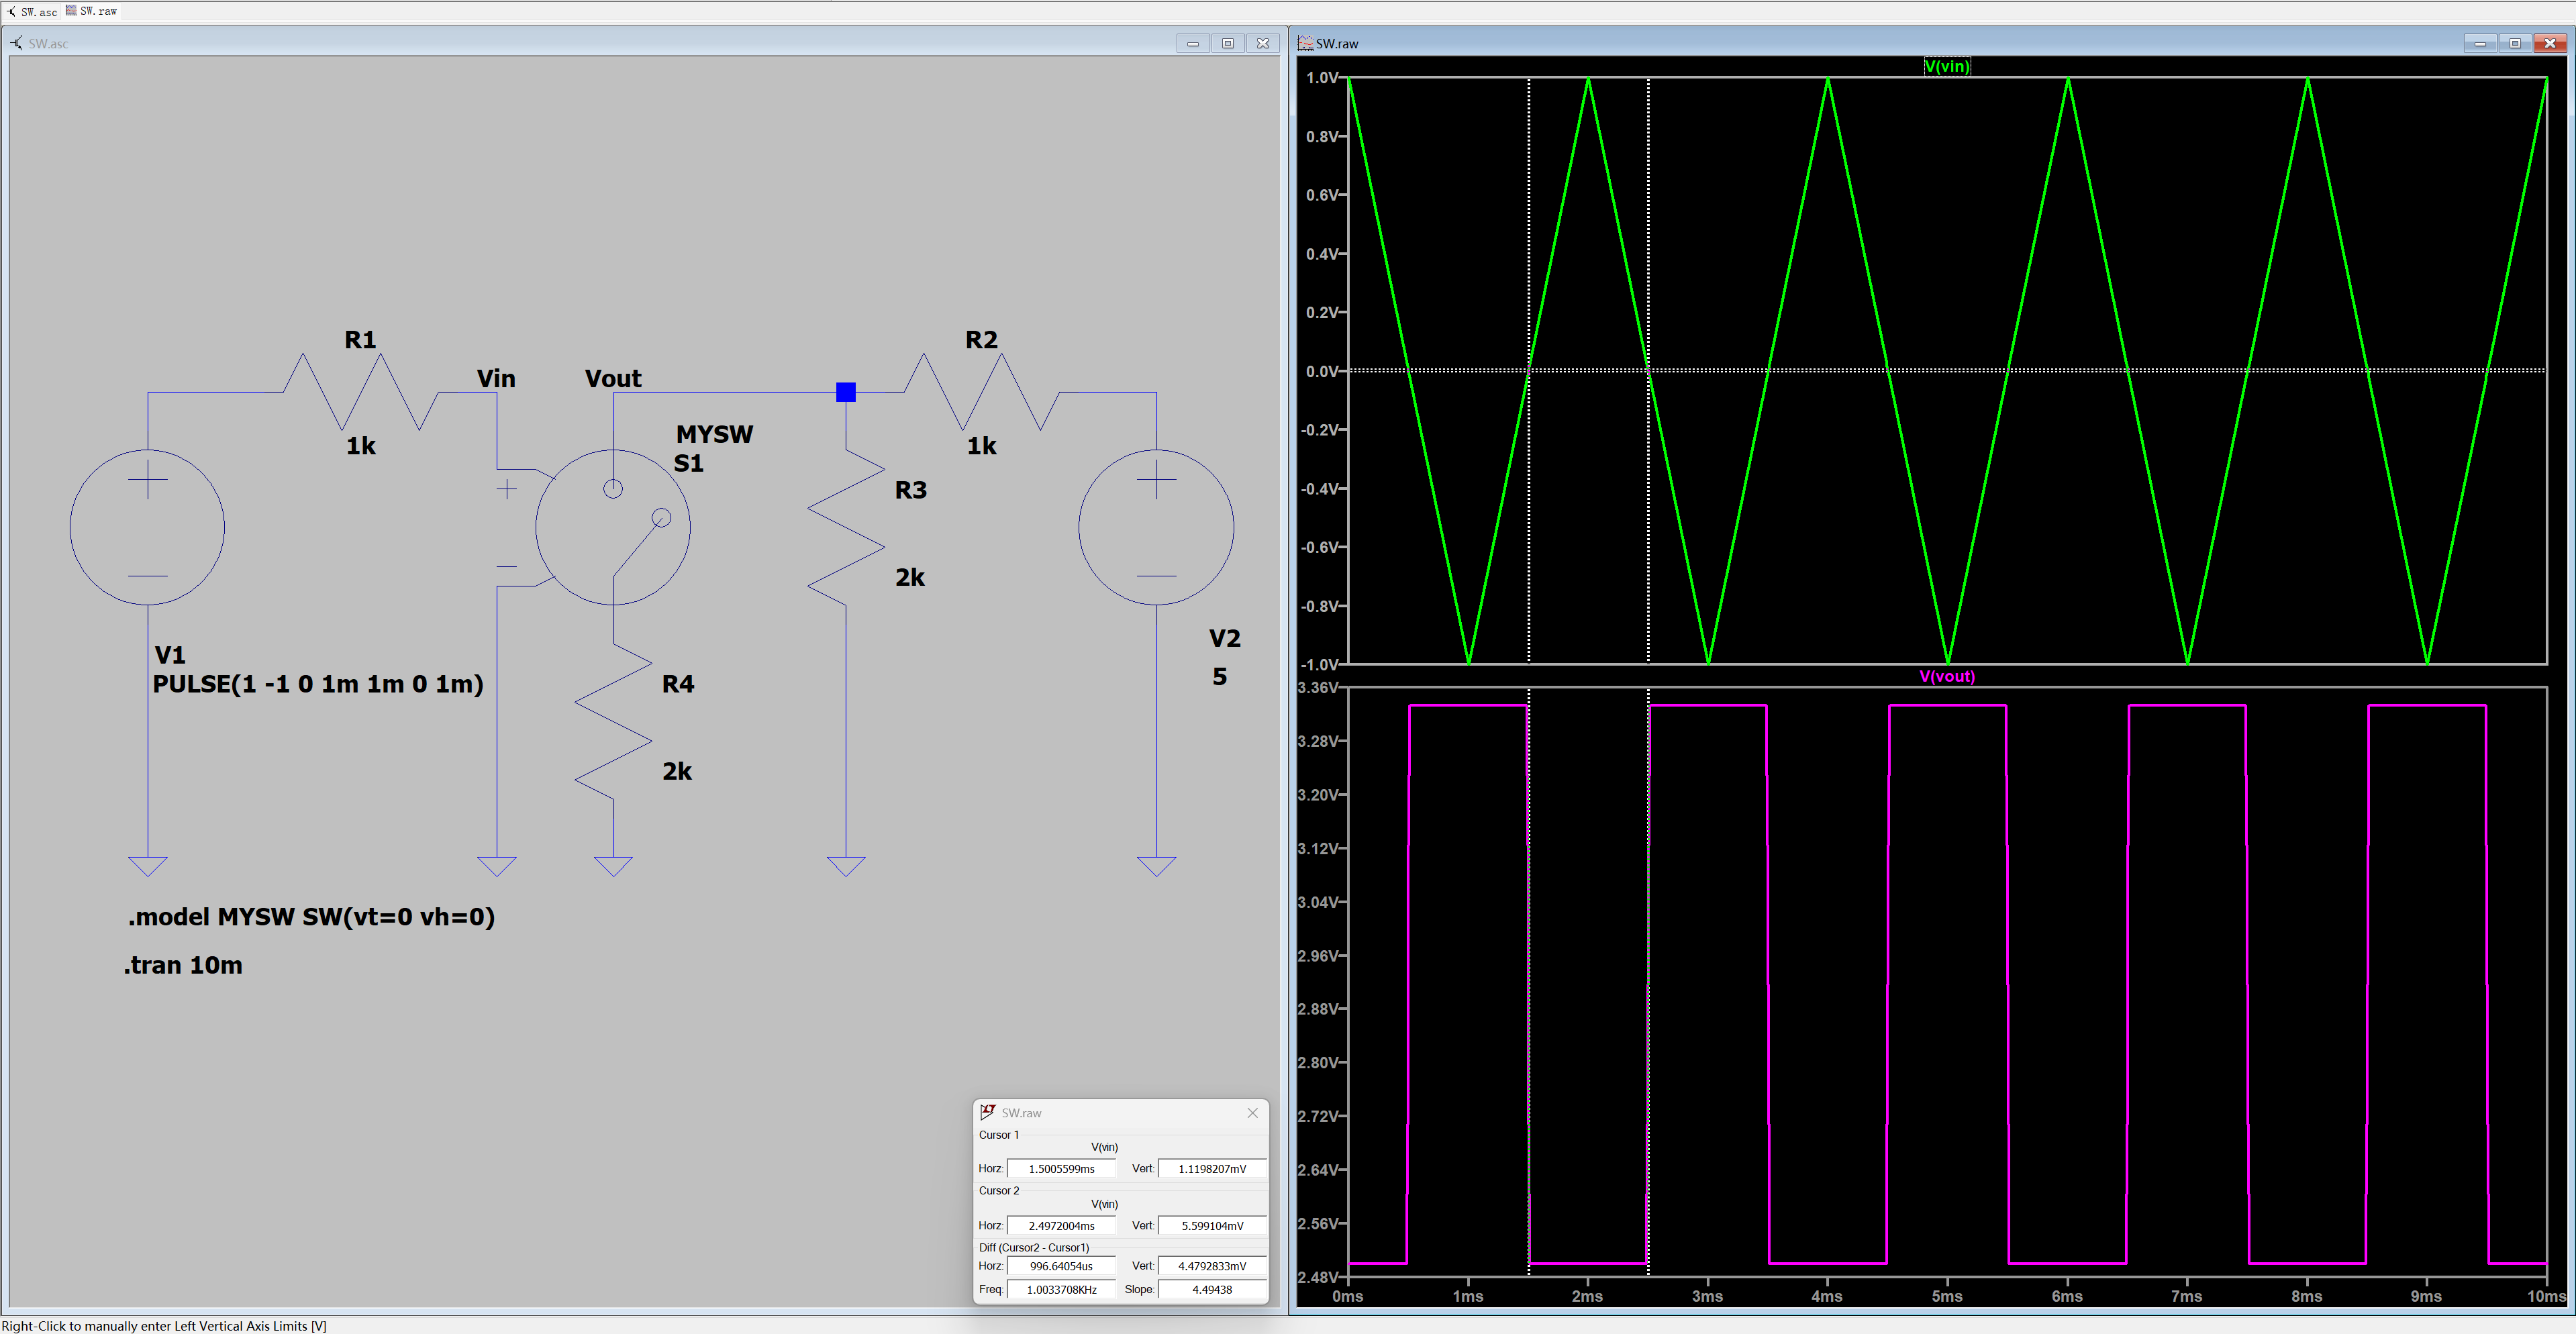This screenshot has width=2576, height=1334.
Task: Close the SW.raw cursor dialog
Action: coord(1252,1112)
